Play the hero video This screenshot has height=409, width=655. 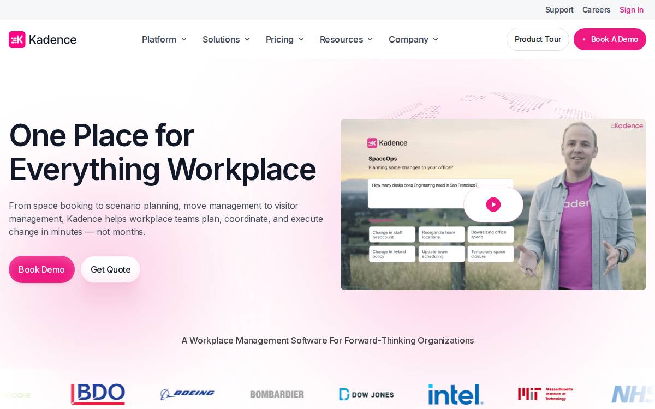tap(493, 204)
